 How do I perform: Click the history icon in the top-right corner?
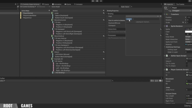pyautogui.click(x=190, y=1)
